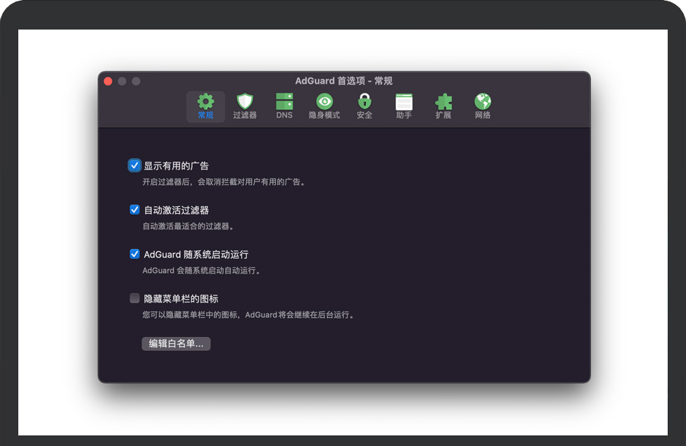Click the 编辑白名单... button
Viewport: 686px width, 446px height.
[176, 344]
